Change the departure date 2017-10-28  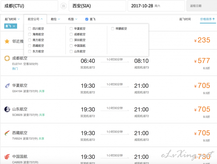(x=156, y=6)
